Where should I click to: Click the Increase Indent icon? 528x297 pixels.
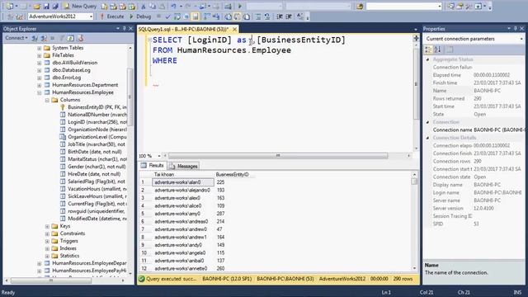(x=289, y=16)
